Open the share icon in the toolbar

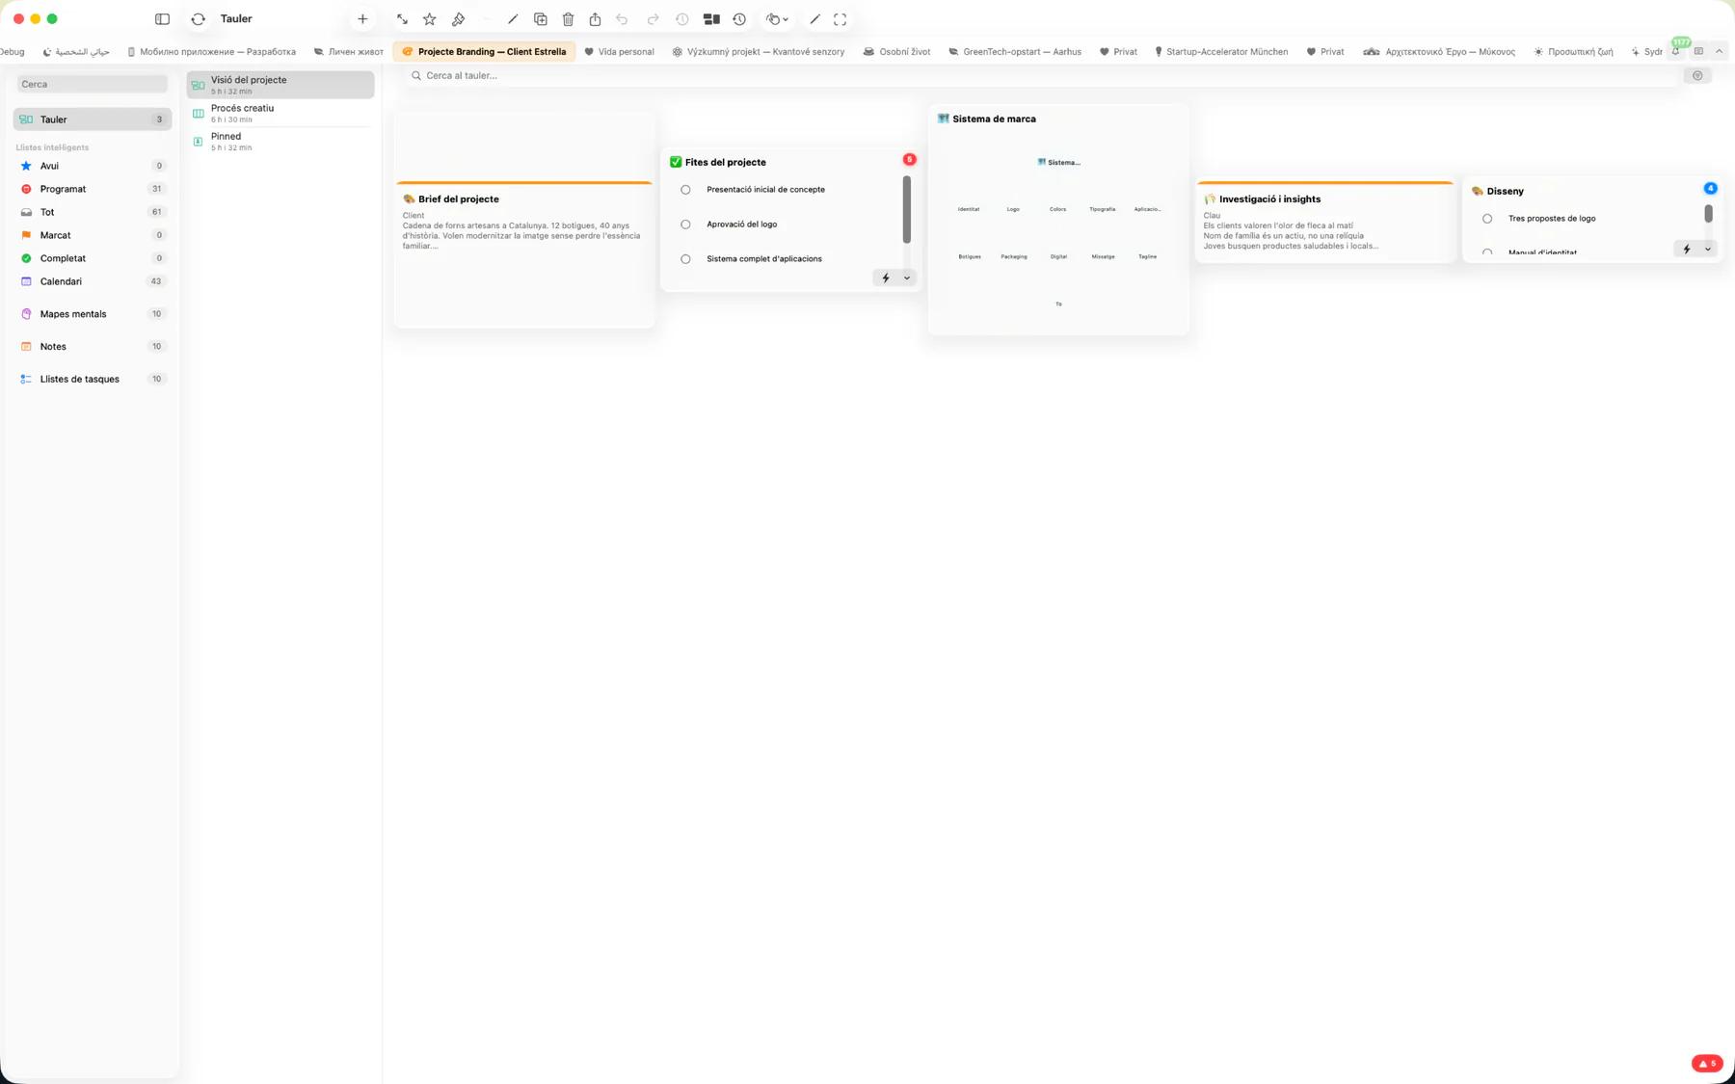point(596,19)
